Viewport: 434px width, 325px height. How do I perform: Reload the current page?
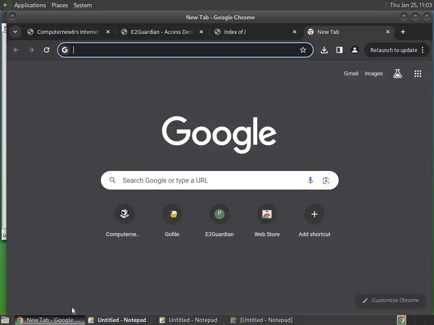(47, 50)
